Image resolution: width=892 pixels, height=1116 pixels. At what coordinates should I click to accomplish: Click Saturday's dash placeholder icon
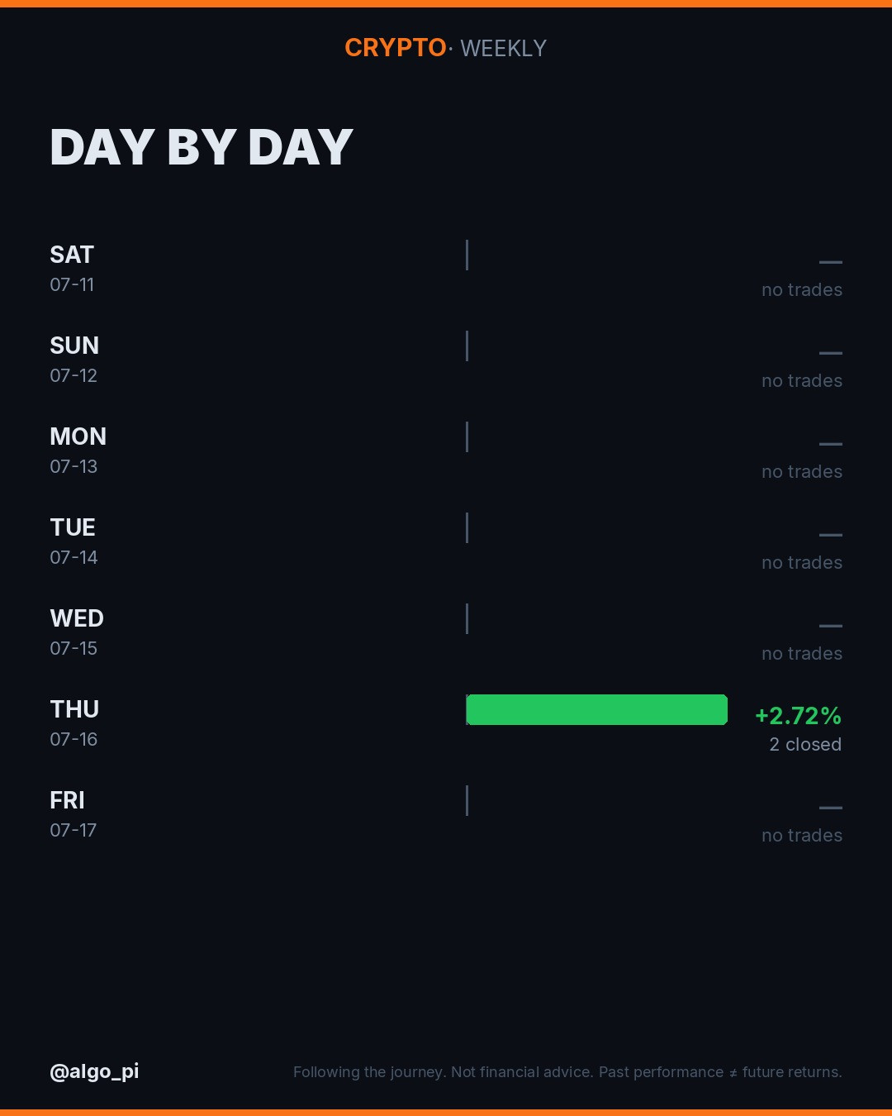(x=831, y=262)
